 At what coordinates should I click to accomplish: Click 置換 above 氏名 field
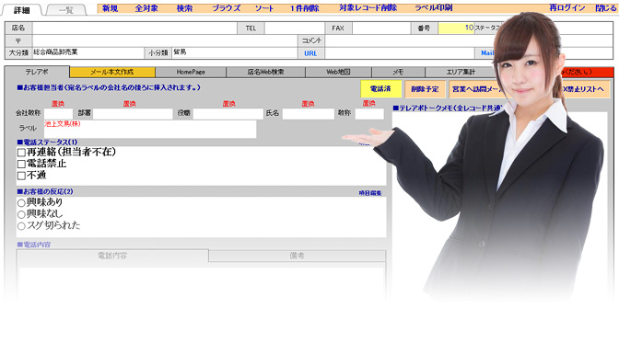coord(308,104)
